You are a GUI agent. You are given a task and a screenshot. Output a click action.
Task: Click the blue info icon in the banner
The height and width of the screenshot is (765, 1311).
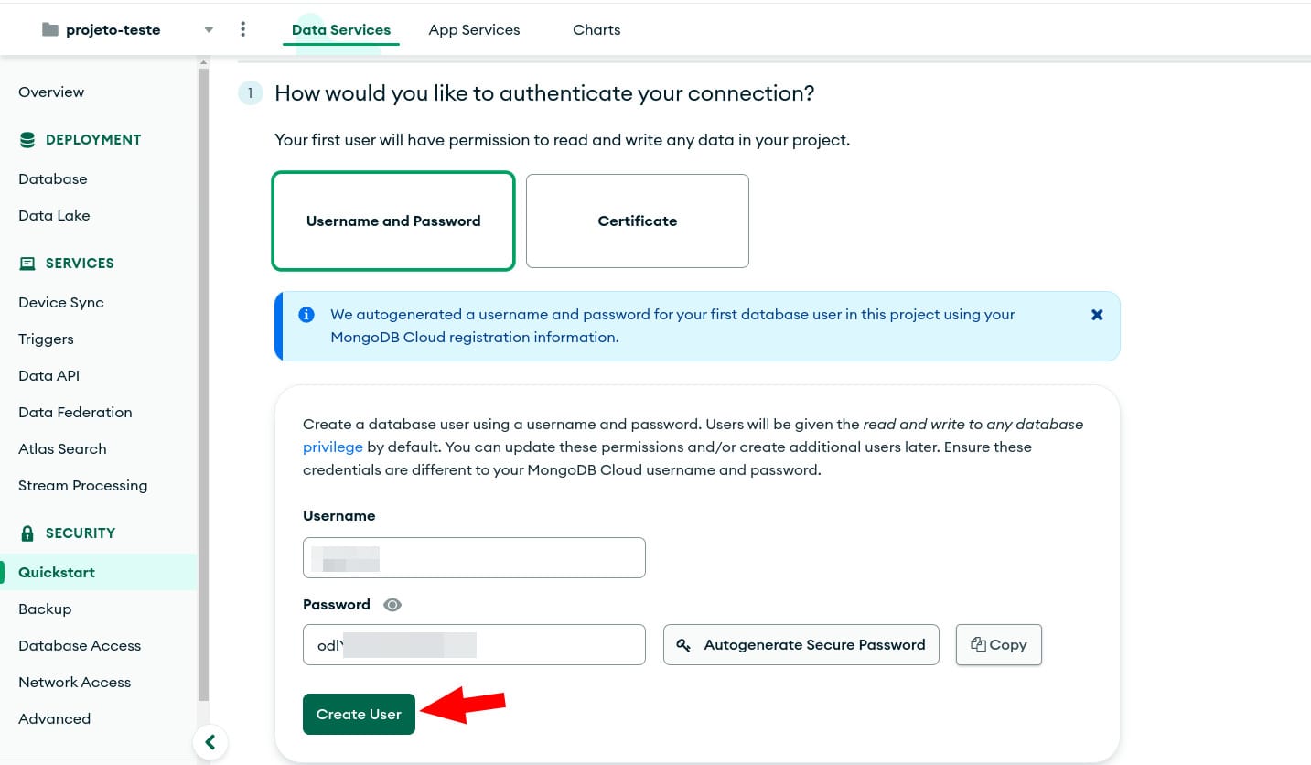click(306, 315)
